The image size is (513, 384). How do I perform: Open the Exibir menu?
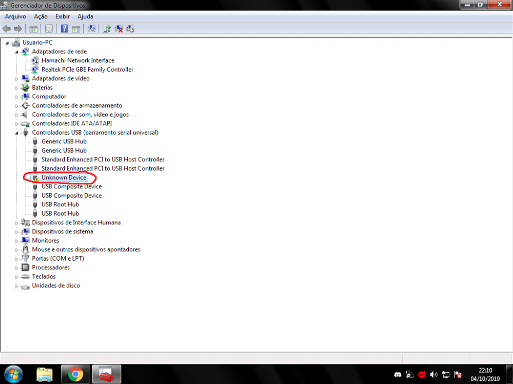(63, 16)
